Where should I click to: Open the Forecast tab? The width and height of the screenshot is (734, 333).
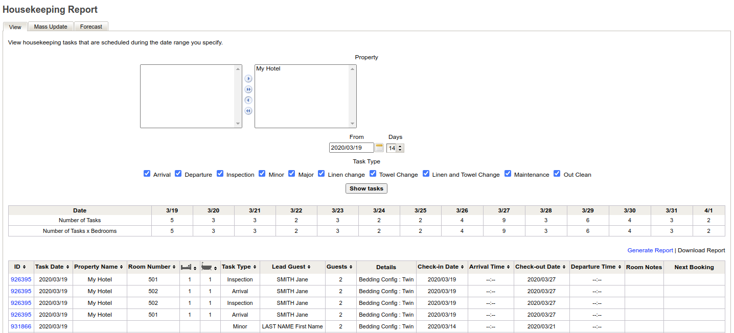(x=91, y=27)
